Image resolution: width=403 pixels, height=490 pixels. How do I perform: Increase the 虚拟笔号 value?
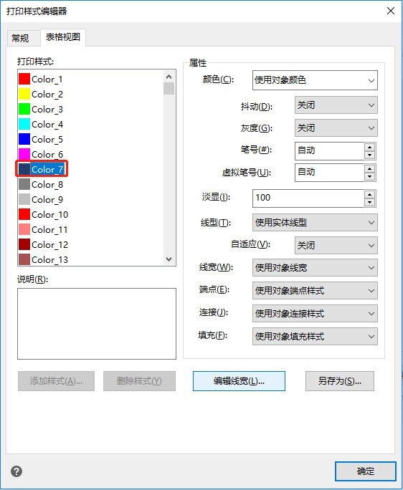click(x=369, y=169)
